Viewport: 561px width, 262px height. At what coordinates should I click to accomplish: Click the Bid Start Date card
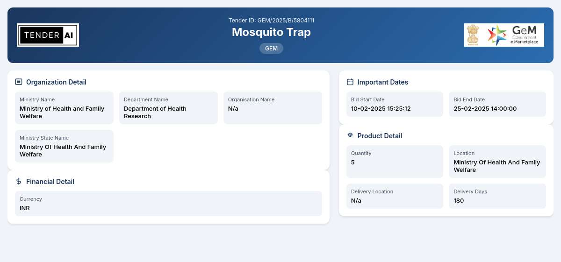(x=395, y=104)
